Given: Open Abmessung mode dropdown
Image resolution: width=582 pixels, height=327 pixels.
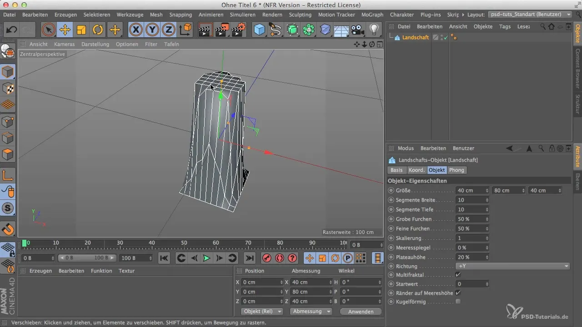Looking at the screenshot, I should (x=311, y=312).
